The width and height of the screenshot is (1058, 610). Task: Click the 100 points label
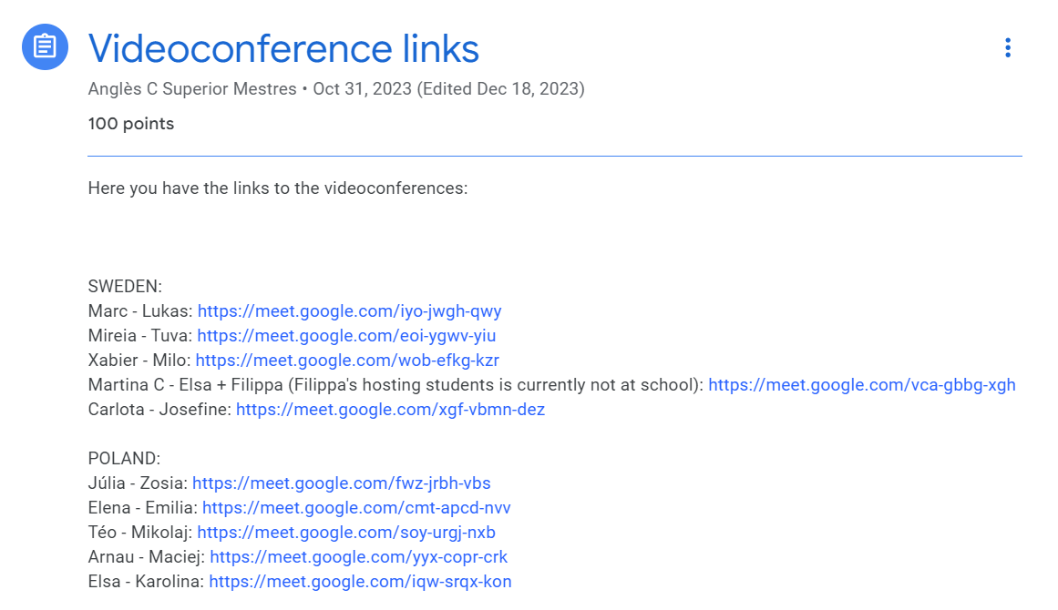pos(130,124)
